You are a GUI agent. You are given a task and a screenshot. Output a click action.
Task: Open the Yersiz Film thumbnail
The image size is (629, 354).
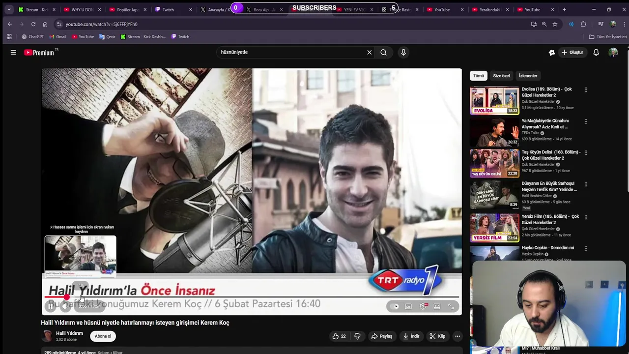[x=494, y=228]
